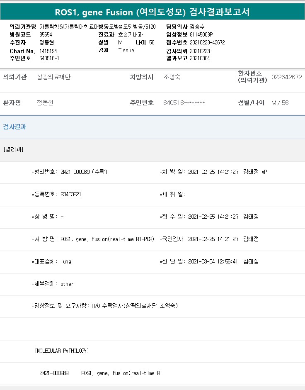Click 처방의사 name '조영숙'
Viewport: 305px width, 390px height.
(172, 77)
